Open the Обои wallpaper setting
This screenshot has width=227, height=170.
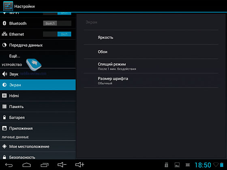tap(151, 52)
